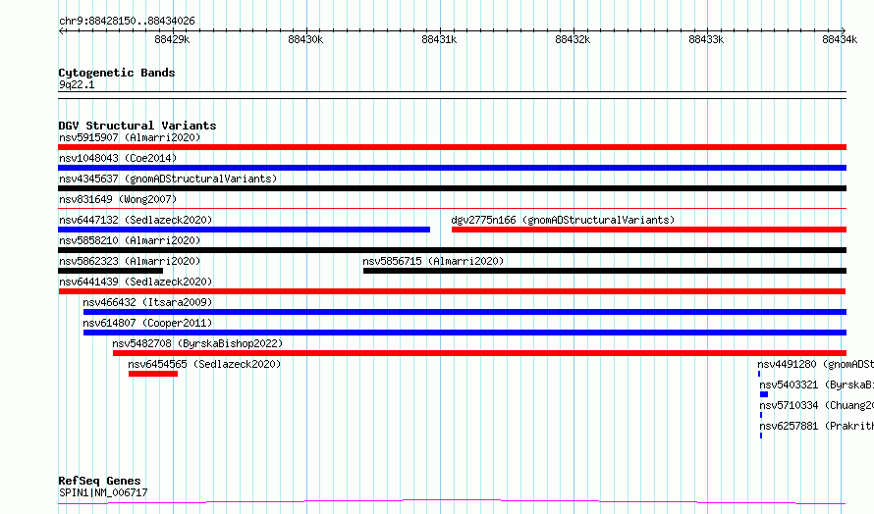Image resolution: width=874 pixels, height=514 pixels.
Task: Select the red nsv6441439 variant bar
Action: [x=452, y=291]
